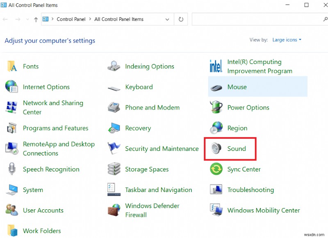Click the Region globe clock icon
Image resolution: width=328 pixels, height=238 pixels.
(216, 128)
